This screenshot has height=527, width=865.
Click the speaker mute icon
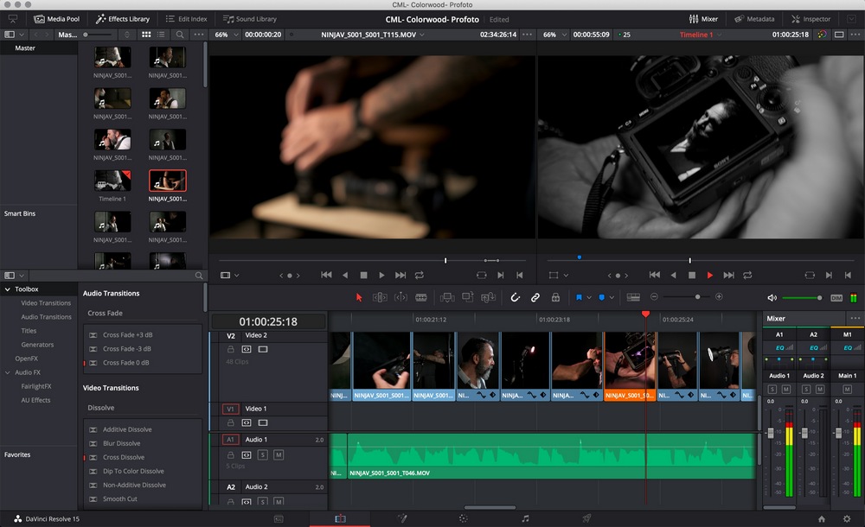coord(772,298)
